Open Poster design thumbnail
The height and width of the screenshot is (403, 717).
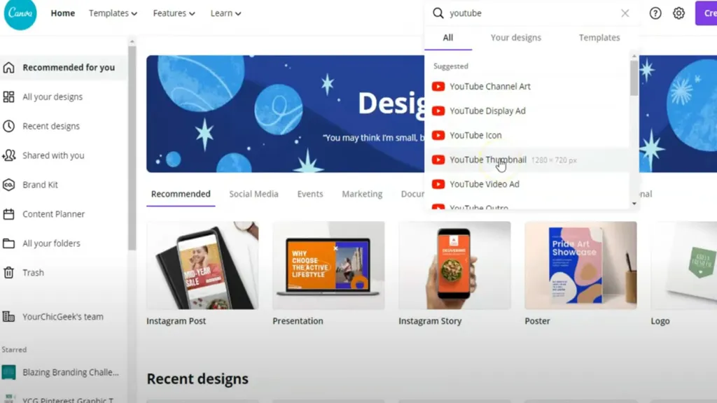pyautogui.click(x=580, y=265)
